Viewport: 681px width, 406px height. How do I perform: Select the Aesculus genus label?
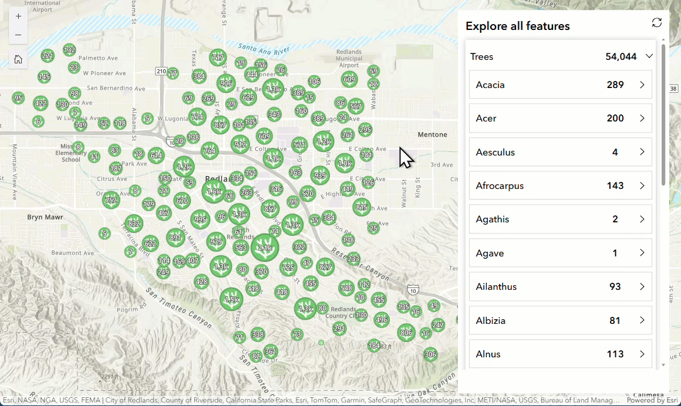(x=495, y=152)
